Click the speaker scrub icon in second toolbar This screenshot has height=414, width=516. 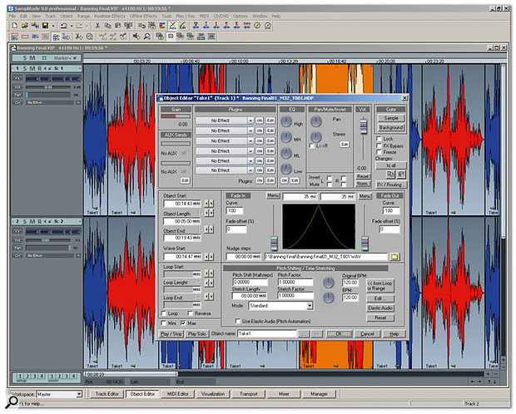point(136,37)
